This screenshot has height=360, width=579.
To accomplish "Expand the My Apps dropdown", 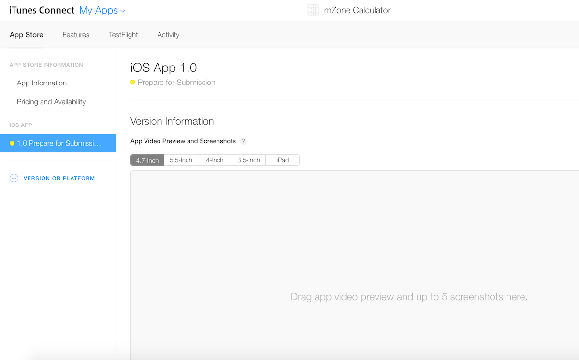I will (99, 10).
